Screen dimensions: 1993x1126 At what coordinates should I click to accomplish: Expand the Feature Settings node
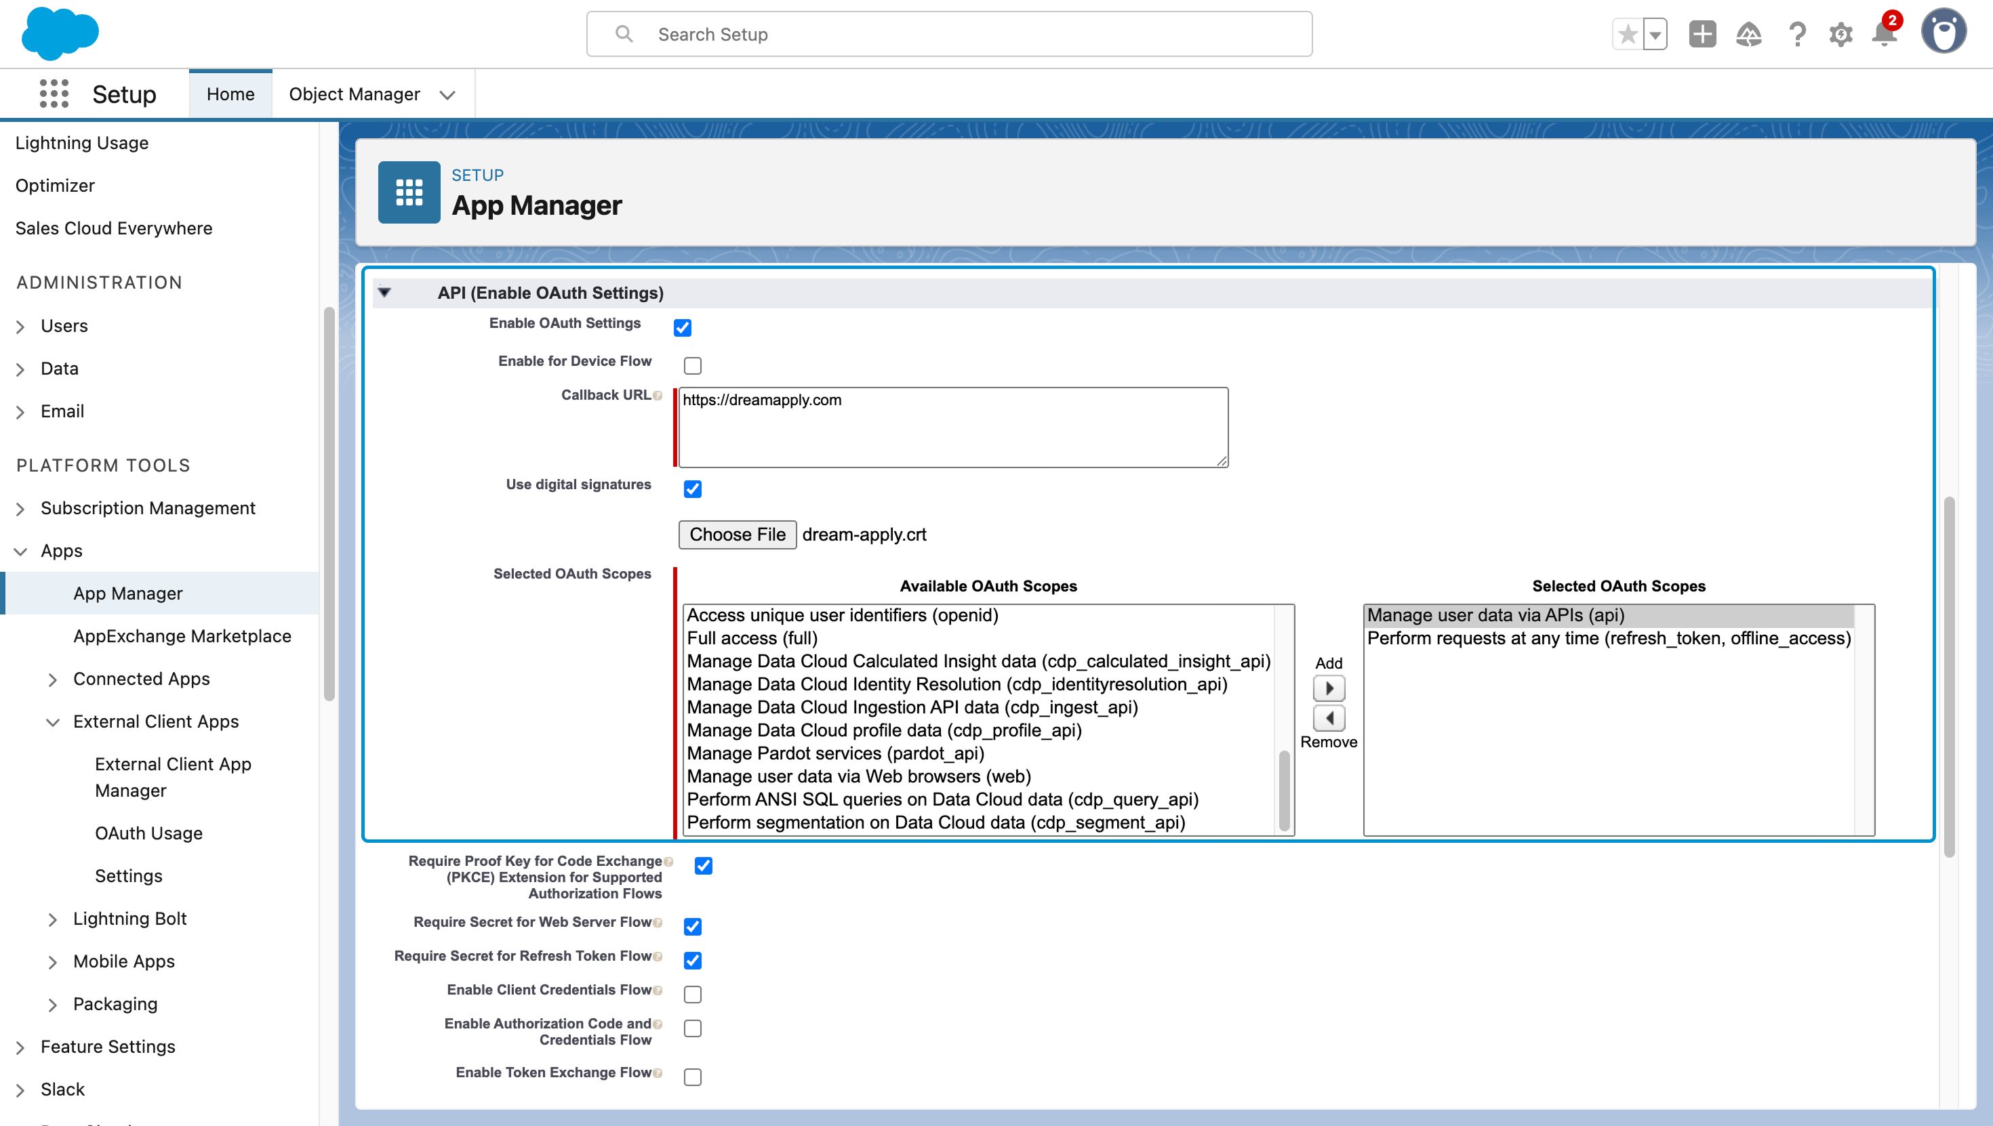(x=20, y=1047)
